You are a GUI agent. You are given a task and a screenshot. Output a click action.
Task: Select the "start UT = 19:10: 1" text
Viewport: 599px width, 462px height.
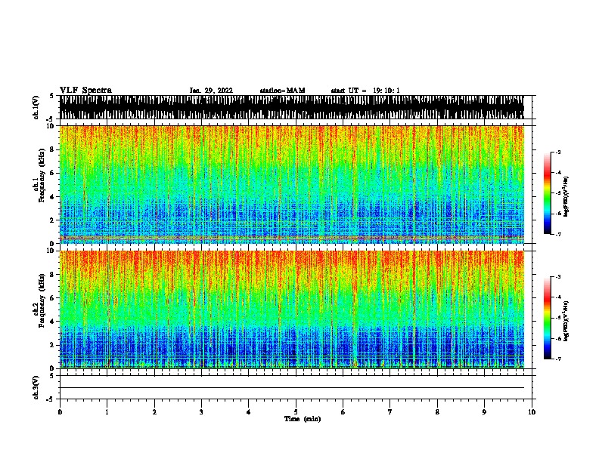[365, 91]
